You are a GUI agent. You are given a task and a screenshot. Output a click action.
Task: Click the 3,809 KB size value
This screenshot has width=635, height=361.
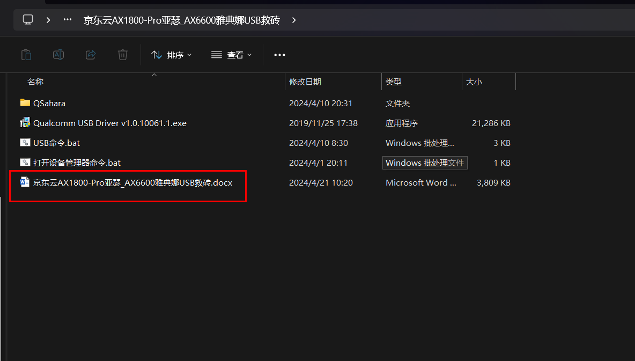[x=493, y=183]
